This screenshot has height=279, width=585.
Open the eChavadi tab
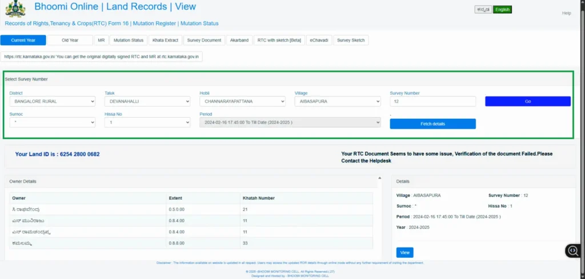[319, 41]
